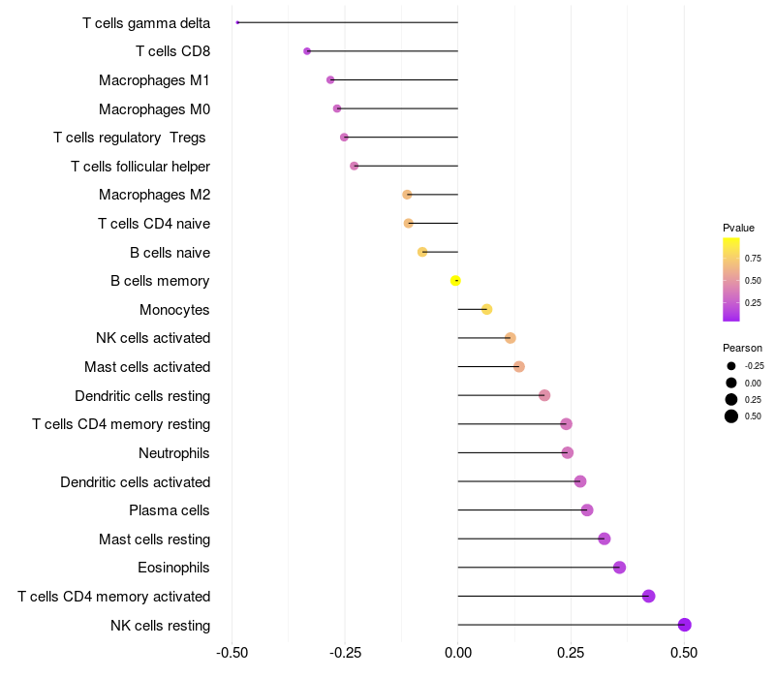The height and width of the screenshot is (678, 775).
Task: Click the "Neutrophils" axis label
Action: click(x=174, y=453)
